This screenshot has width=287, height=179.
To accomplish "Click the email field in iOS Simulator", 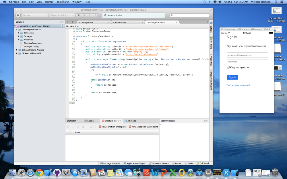I will [247, 55].
